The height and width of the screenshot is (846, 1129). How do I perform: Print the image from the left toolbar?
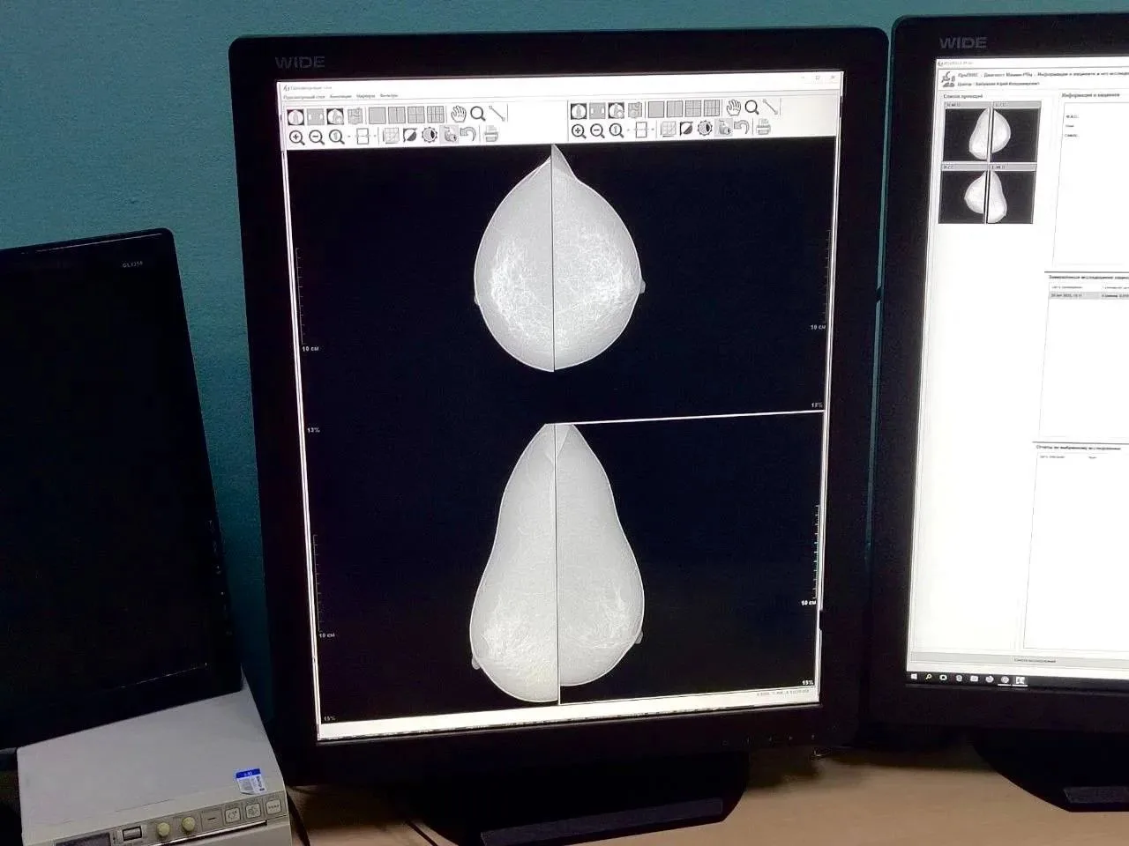click(x=490, y=135)
